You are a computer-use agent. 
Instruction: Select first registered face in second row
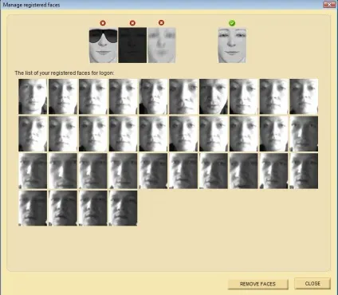point(33,134)
